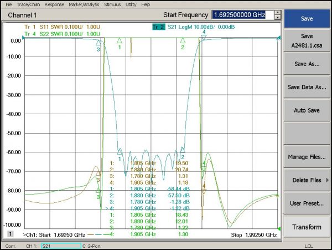Click S21 marker 3 triangle at top
This screenshot has width=332, height=250.
click(x=98, y=43)
